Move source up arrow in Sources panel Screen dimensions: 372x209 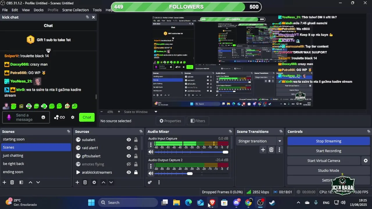(103, 182)
